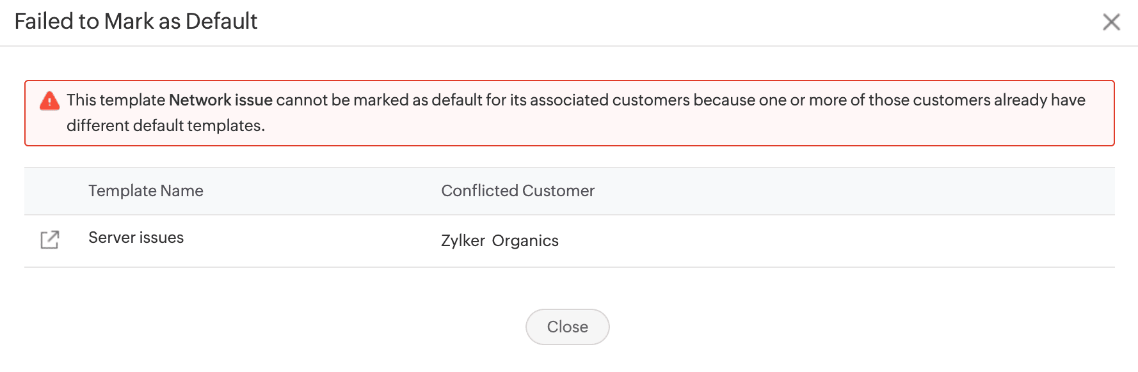Image resolution: width=1138 pixels, height=372 pixels.
Task: Click the Zylker Organics customer entry
Action: pos(499,241)
